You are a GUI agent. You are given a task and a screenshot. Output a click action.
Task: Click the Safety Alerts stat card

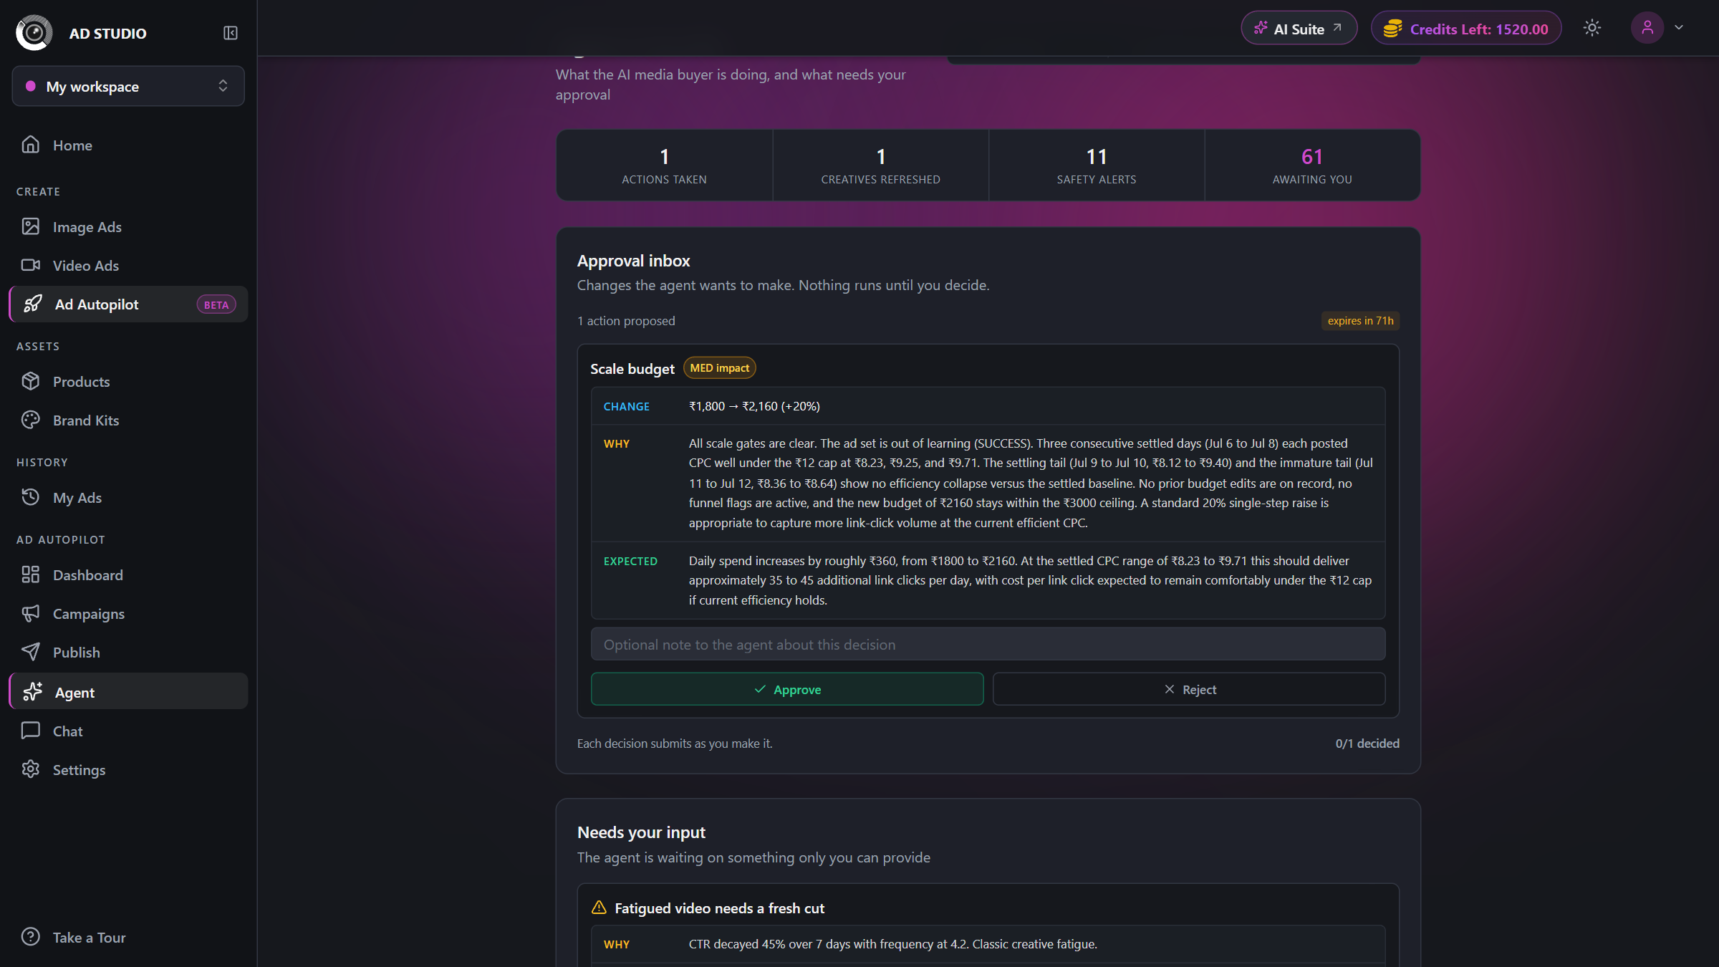coord(1097,165)
